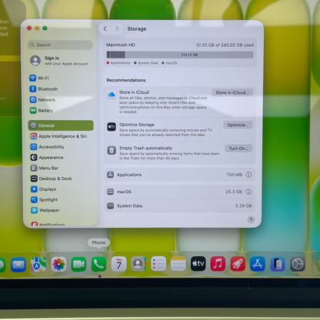Show info for Applications storage
The height and width of the screenshot is (320, 320).
point(248,175)
